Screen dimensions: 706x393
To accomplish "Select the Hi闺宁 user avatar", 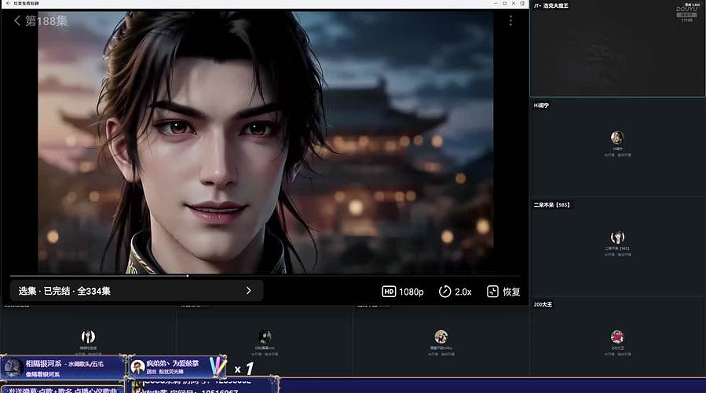I will click(616, 138).
